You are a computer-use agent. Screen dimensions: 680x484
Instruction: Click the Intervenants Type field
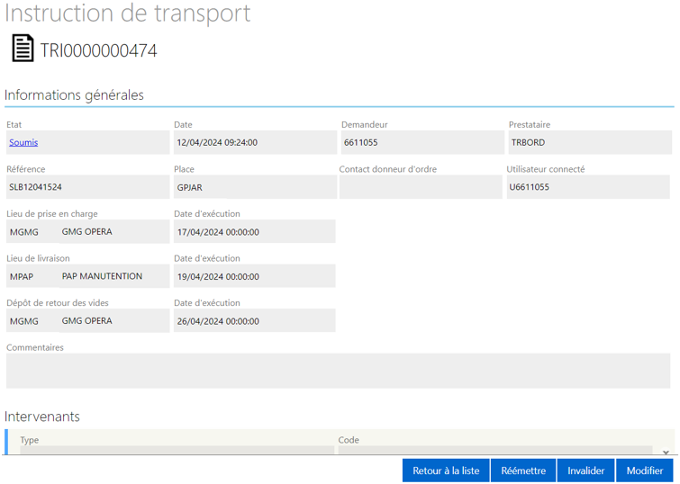(177, 450)
